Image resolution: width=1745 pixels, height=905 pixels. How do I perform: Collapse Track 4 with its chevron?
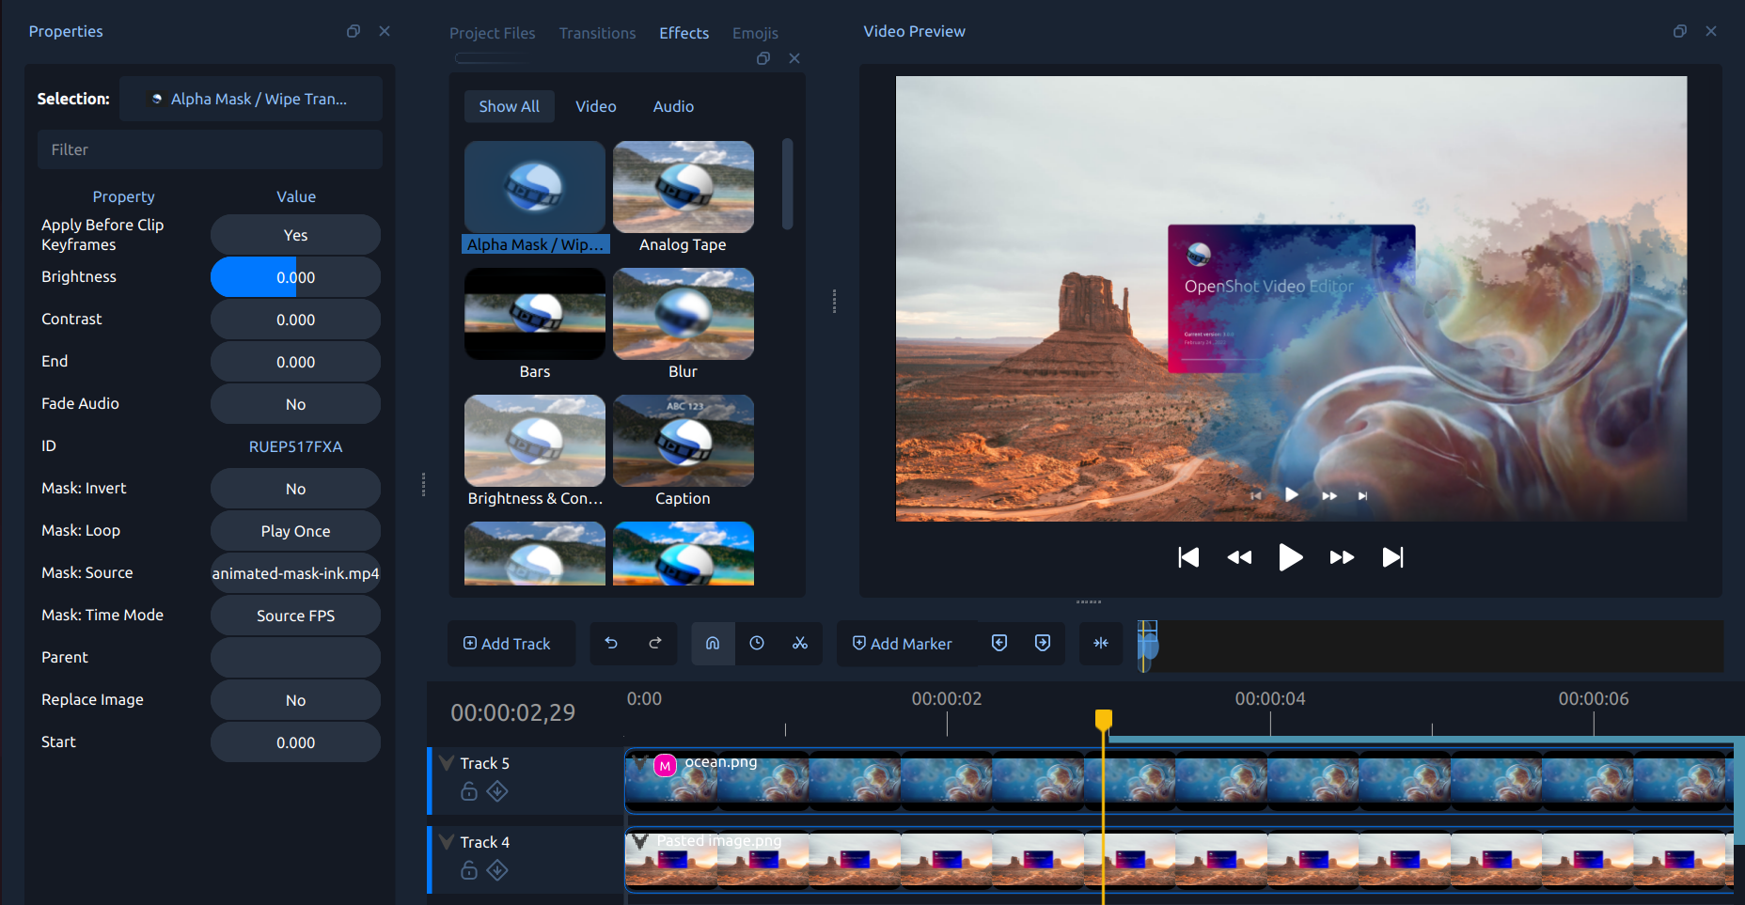[446, 841]
